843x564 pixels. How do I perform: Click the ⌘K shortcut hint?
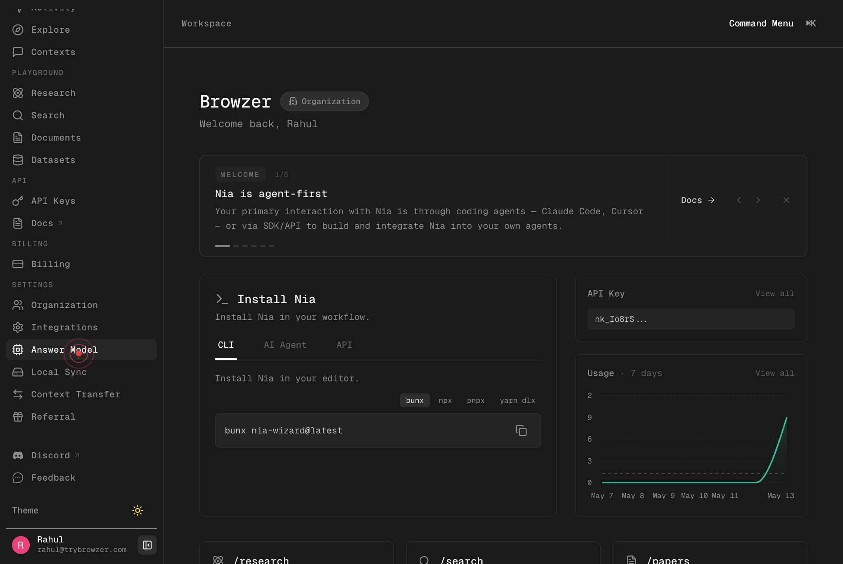[x=811, y=23]
